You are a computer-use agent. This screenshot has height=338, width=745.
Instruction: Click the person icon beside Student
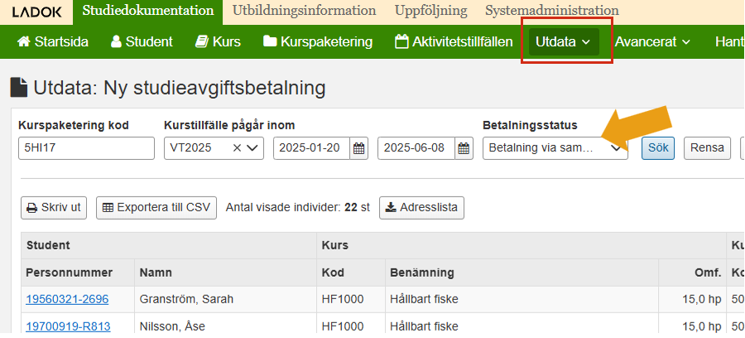click(x=116, y=41)
